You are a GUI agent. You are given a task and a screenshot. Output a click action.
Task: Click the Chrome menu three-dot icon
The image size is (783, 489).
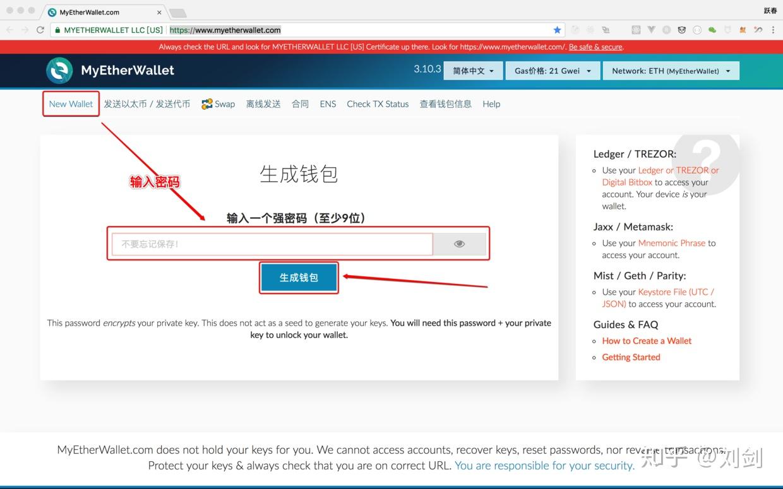[x=774, y=30]
